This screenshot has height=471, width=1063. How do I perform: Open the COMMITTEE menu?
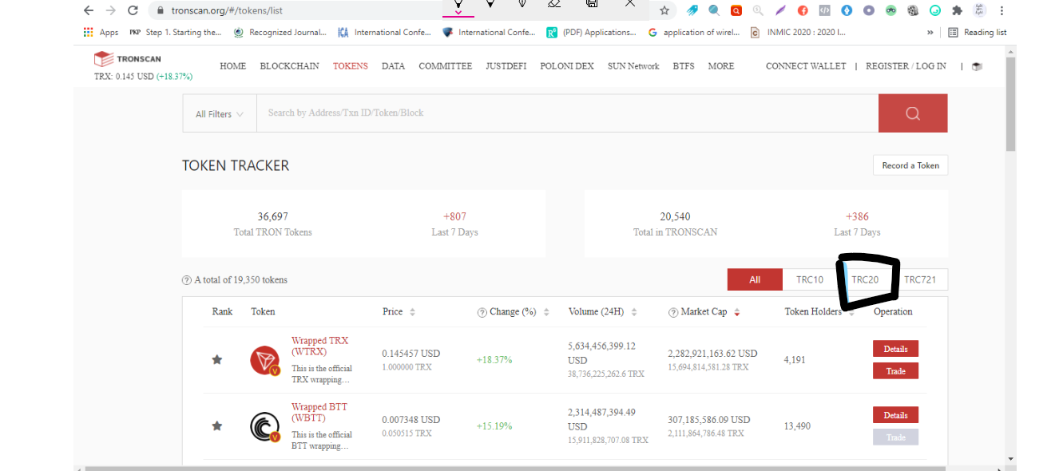(x=446, y=66)
